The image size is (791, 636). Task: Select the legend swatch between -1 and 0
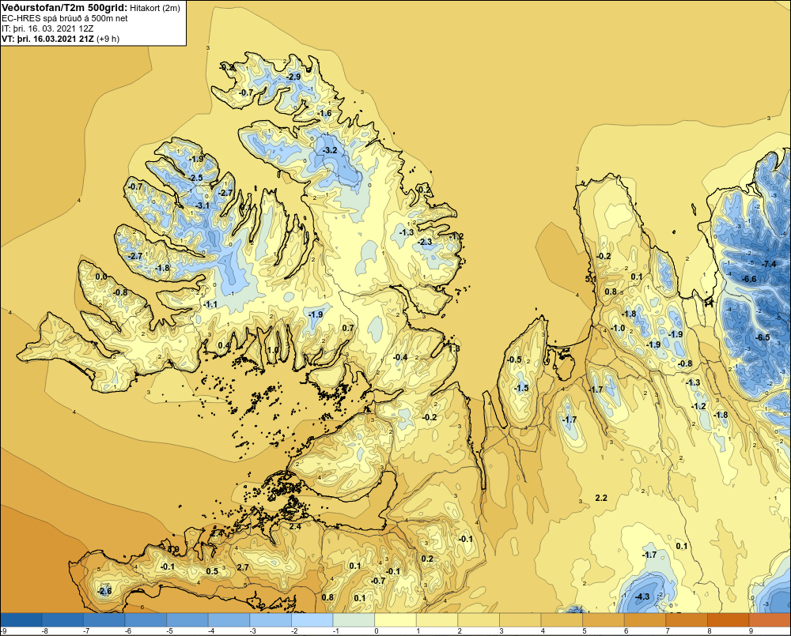(x=354, y=619)
